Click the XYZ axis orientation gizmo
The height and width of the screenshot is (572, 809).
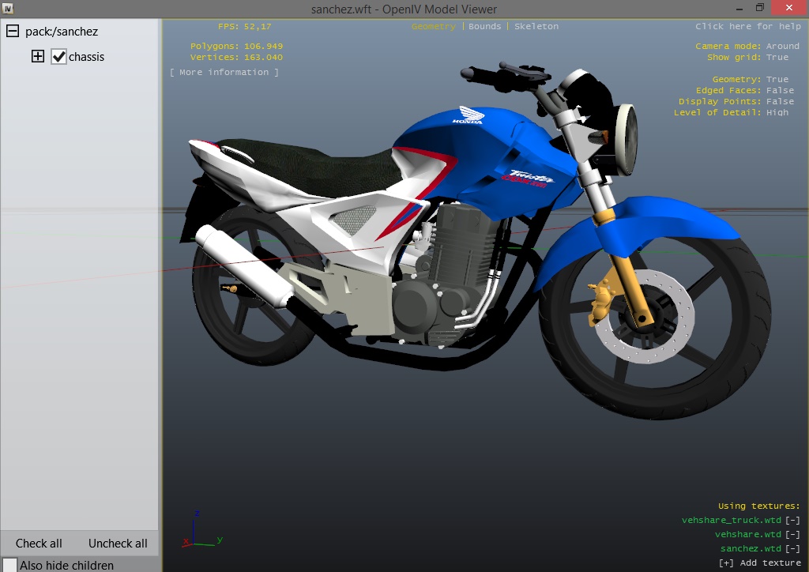[x=203, y=529]
